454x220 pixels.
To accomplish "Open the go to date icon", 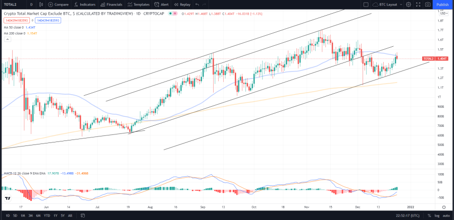I will click(x=82, y=215).
